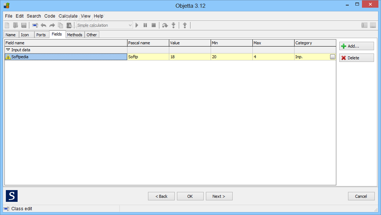The height and width of the screenshot is (215, 381).
Task: Click the < Back button
Action: tap(161, 196)
